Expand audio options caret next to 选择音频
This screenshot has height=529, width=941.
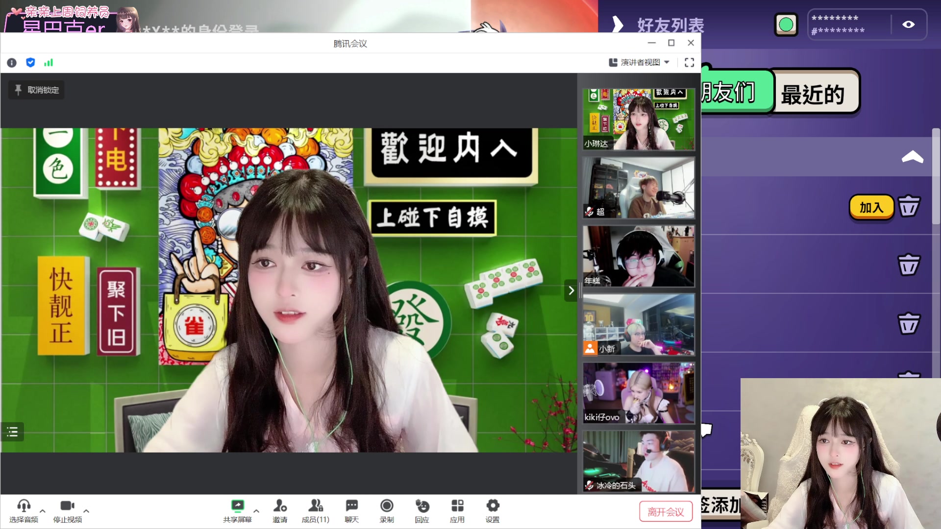(x=43, y=511)
